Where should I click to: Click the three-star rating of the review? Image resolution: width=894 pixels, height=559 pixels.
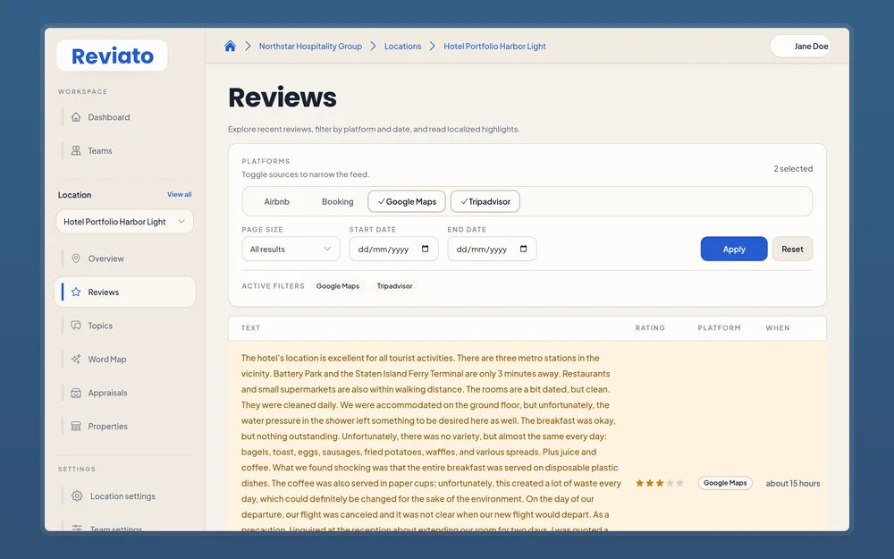[x=660, y=483]
